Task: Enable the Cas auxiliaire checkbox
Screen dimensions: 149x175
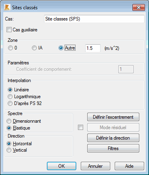Action: click(x=9, y=30)
